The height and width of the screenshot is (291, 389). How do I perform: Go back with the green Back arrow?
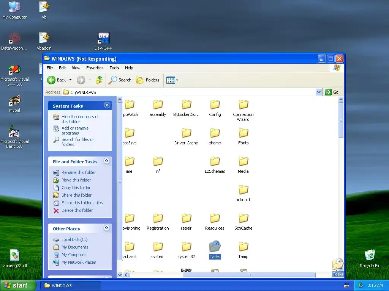coord(57,80)
